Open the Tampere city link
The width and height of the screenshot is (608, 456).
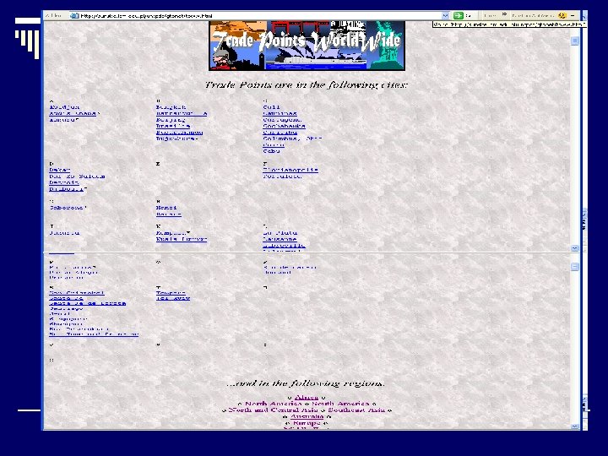click(x=171, y=293)
